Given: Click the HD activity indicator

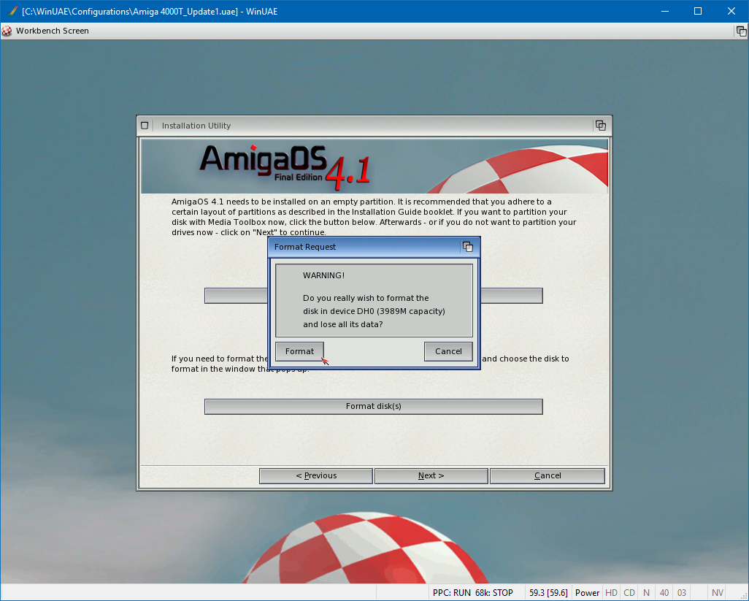Looking at the screenshot, I should click(611, 593).
